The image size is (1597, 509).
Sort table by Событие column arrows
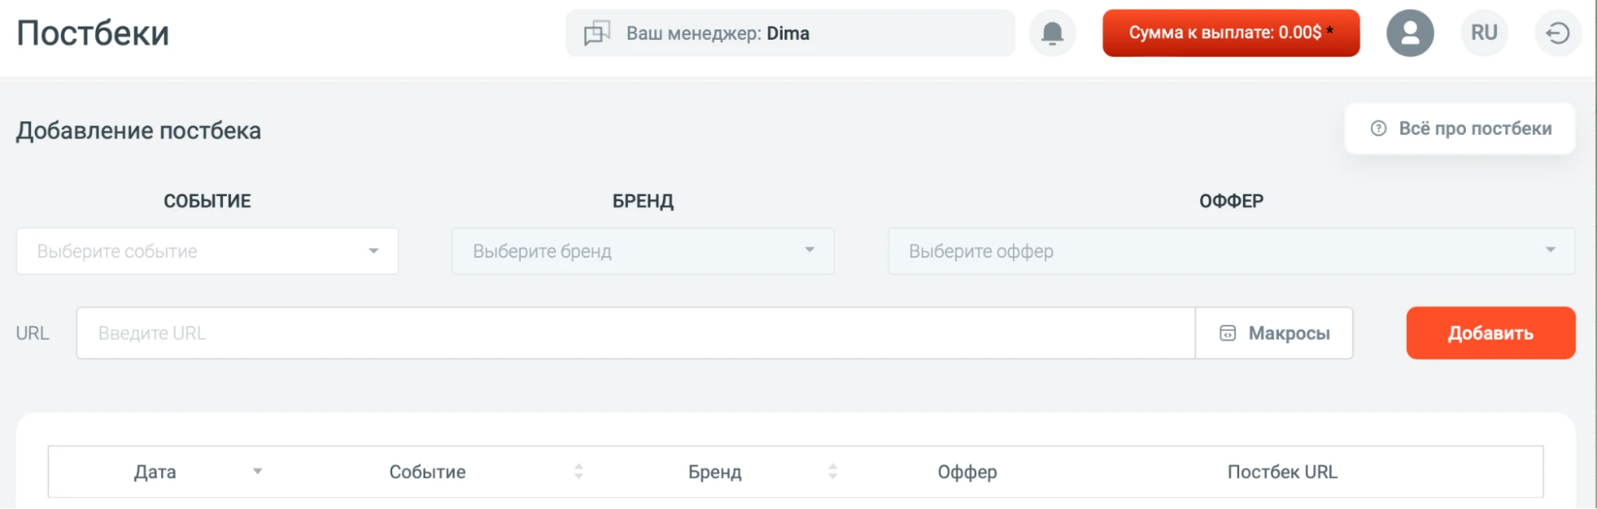point(578,472)
